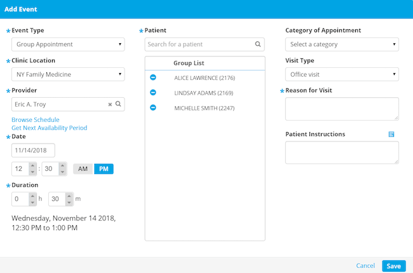Increase the duration minutes value

pos(69,196)
